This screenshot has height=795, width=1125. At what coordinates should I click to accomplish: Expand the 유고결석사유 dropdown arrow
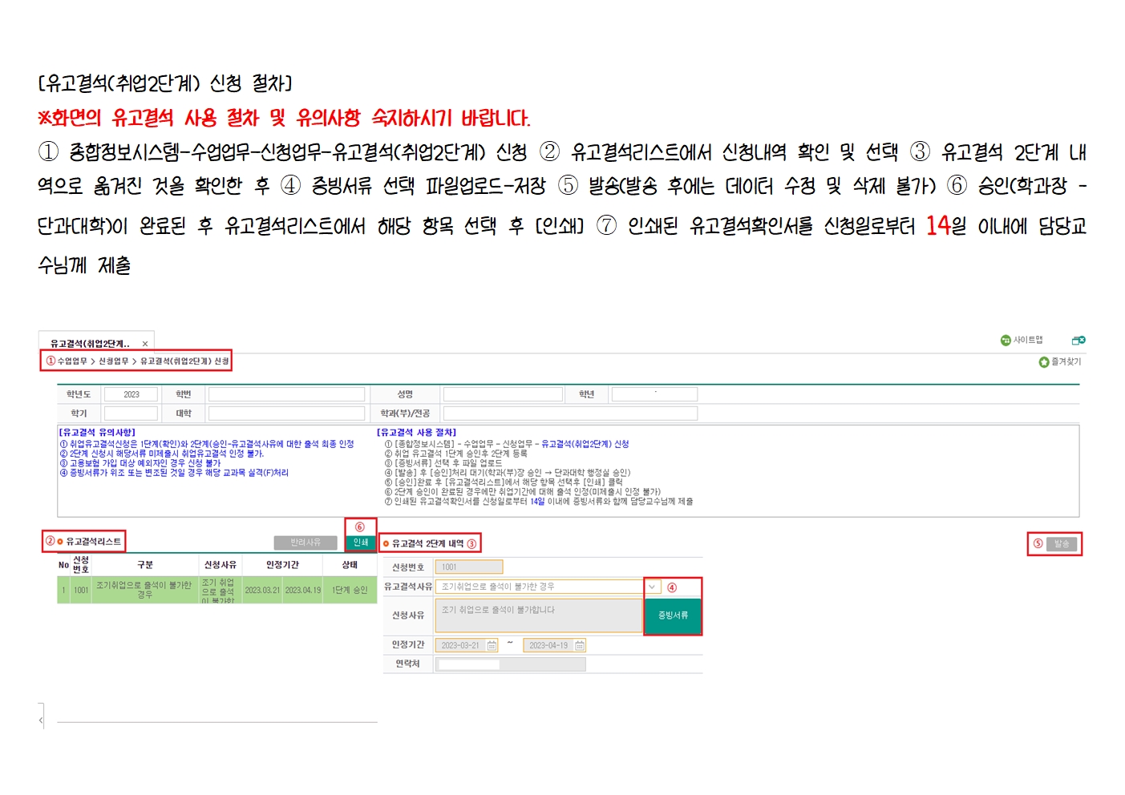click(652, 587)
